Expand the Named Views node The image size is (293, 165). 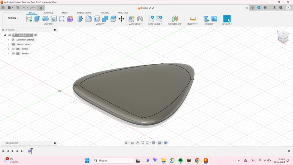pyautogui.click(x=8, y=44)
